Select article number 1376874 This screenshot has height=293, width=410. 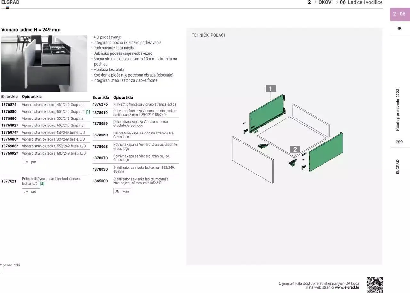click(x=9, y=105)
